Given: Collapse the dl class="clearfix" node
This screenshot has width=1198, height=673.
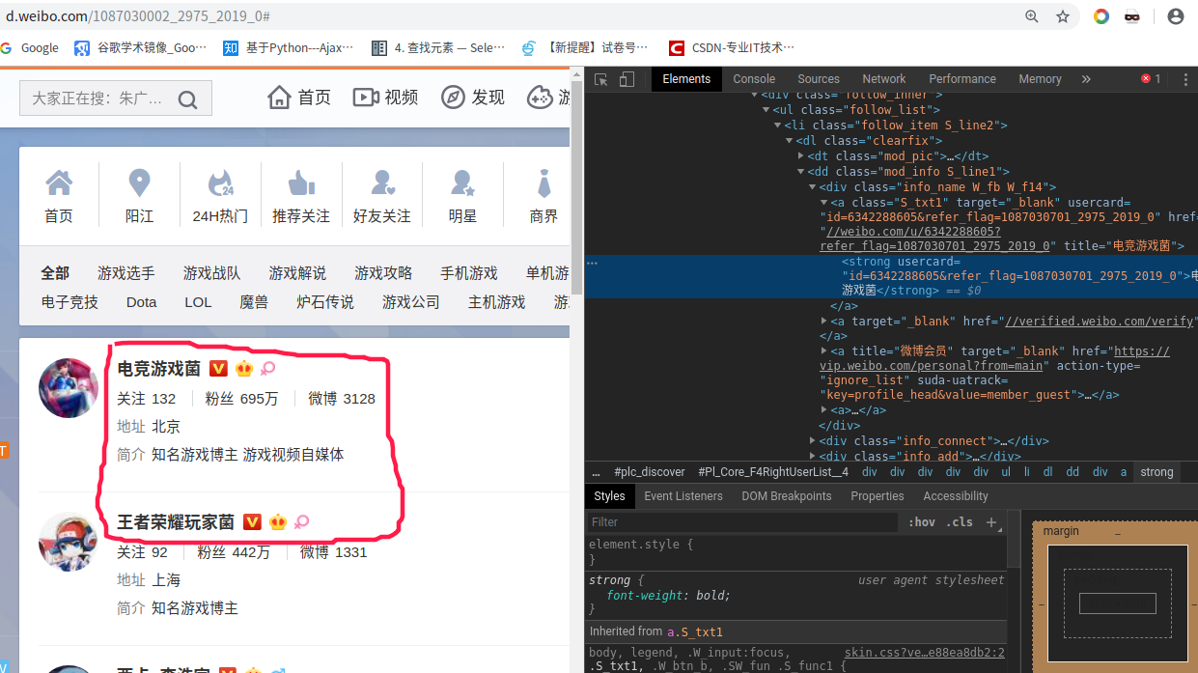Looking at the screenshot, I should (x=789, y=141).
